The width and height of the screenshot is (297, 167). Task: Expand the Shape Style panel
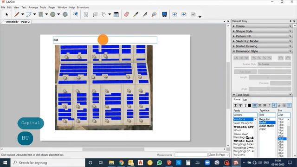tap(261, 31)
